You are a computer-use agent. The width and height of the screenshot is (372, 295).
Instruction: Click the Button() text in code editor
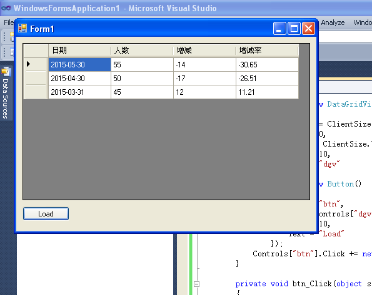pos(344,184)
